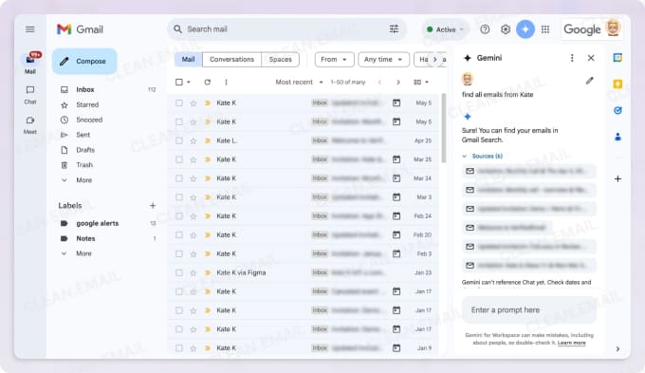Open the fourth, shortest Gemini source email chip
The height and width of the screenshot is (373, 645).
point(507,227)
